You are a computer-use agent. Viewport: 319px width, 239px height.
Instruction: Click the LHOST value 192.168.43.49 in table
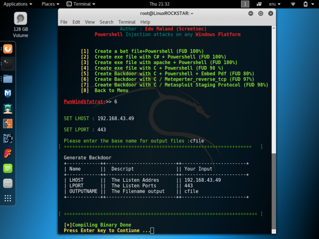[202, 180]
